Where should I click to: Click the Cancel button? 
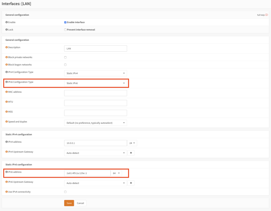[x=80, y=203]
